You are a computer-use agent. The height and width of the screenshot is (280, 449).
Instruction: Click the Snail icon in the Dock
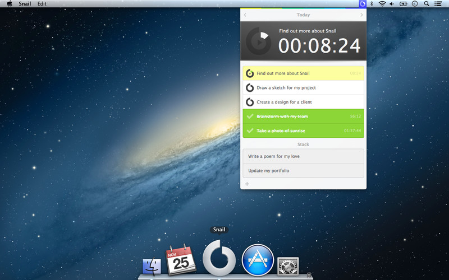pyautogui.click(x=219, y=258)
